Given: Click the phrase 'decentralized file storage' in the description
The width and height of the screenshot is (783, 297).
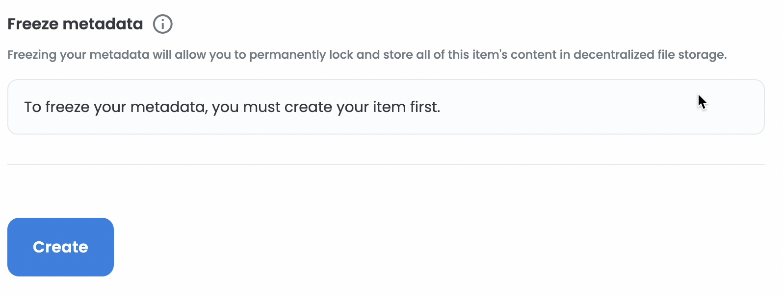Looking at the screenshot, I should coord(650,55).
